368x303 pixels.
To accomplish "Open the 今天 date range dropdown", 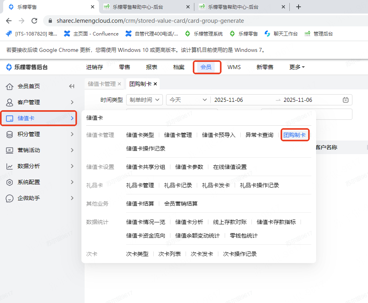I will pos(188,100).
